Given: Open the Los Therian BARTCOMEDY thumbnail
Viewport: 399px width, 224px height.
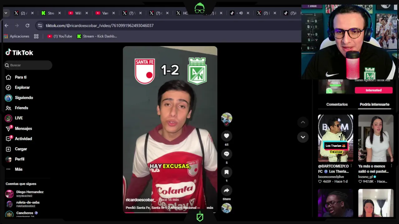Looking at the screenshot, I should tap(335, 138).
